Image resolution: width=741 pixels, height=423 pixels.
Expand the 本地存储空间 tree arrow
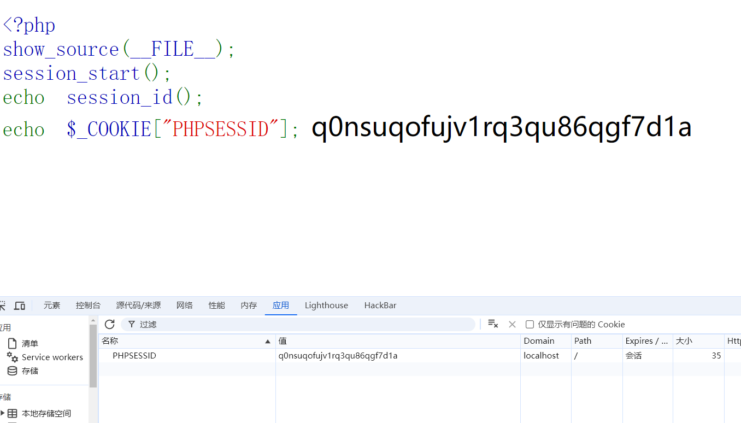coord(3,413)
